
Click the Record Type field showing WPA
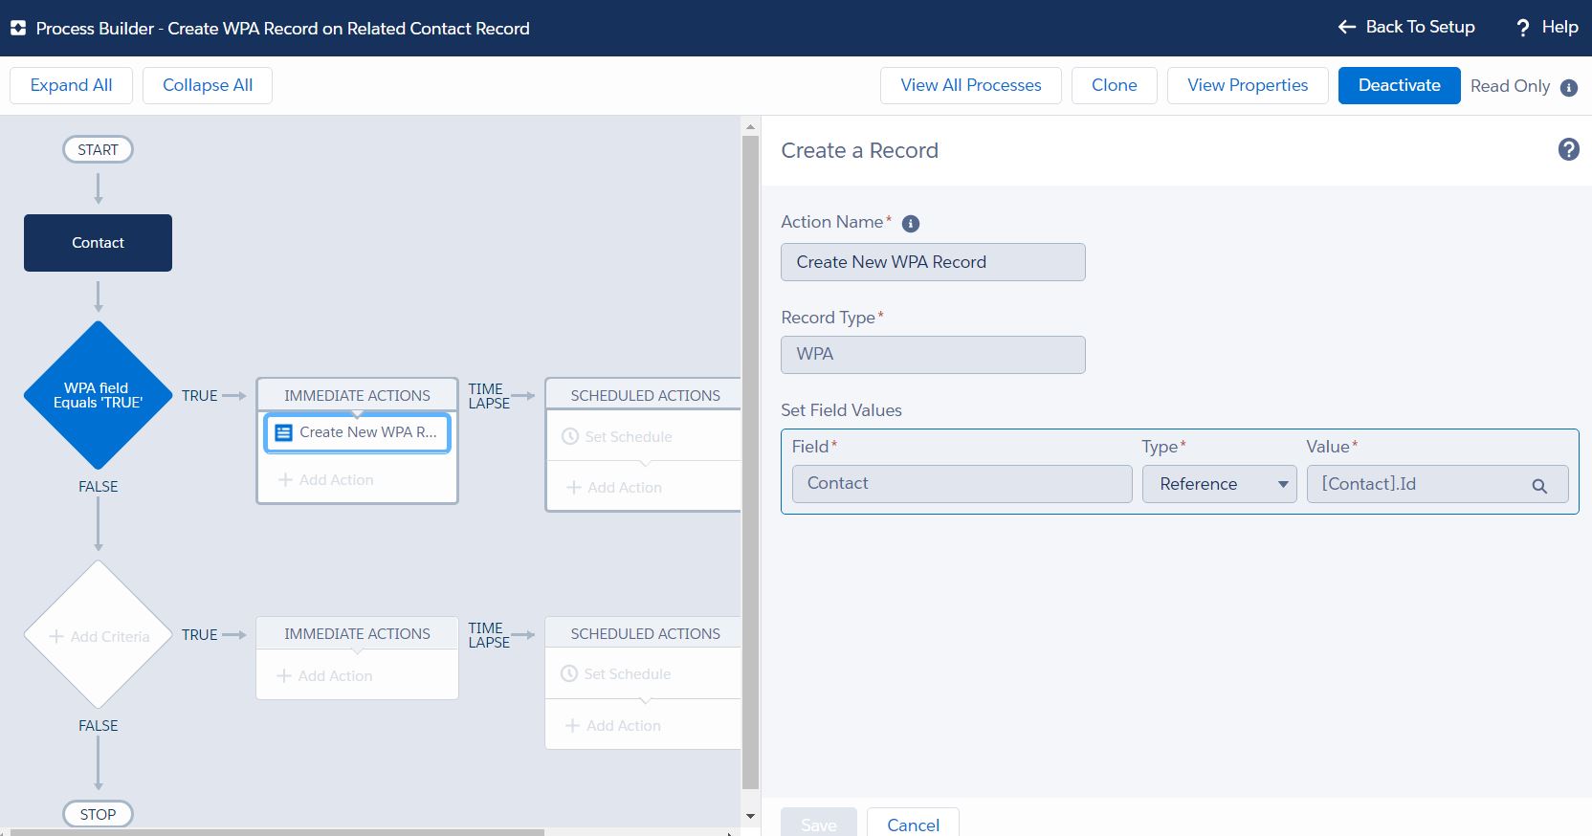pos(933,354)
